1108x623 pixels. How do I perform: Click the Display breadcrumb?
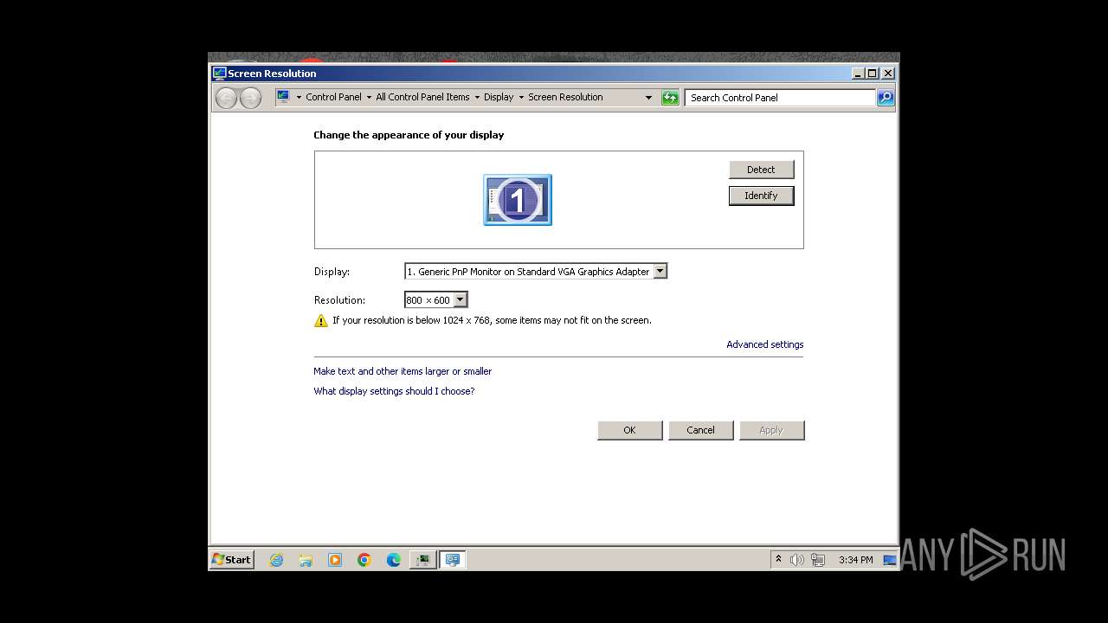[499, 97]
